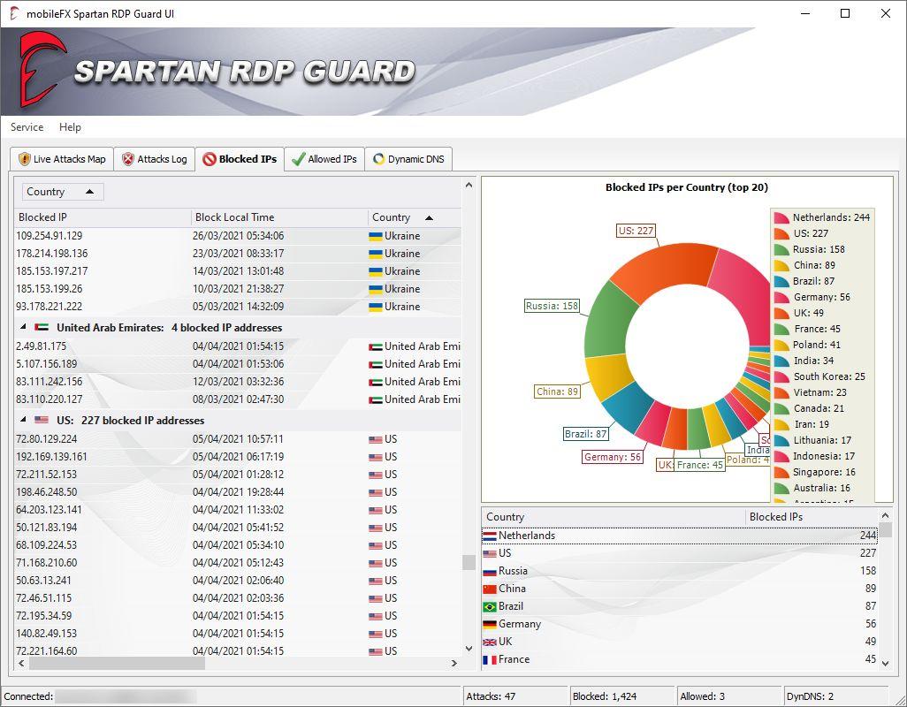Select the Blocked IPs tab
This screenshot has height=707, width=907.
click(240, 159)
